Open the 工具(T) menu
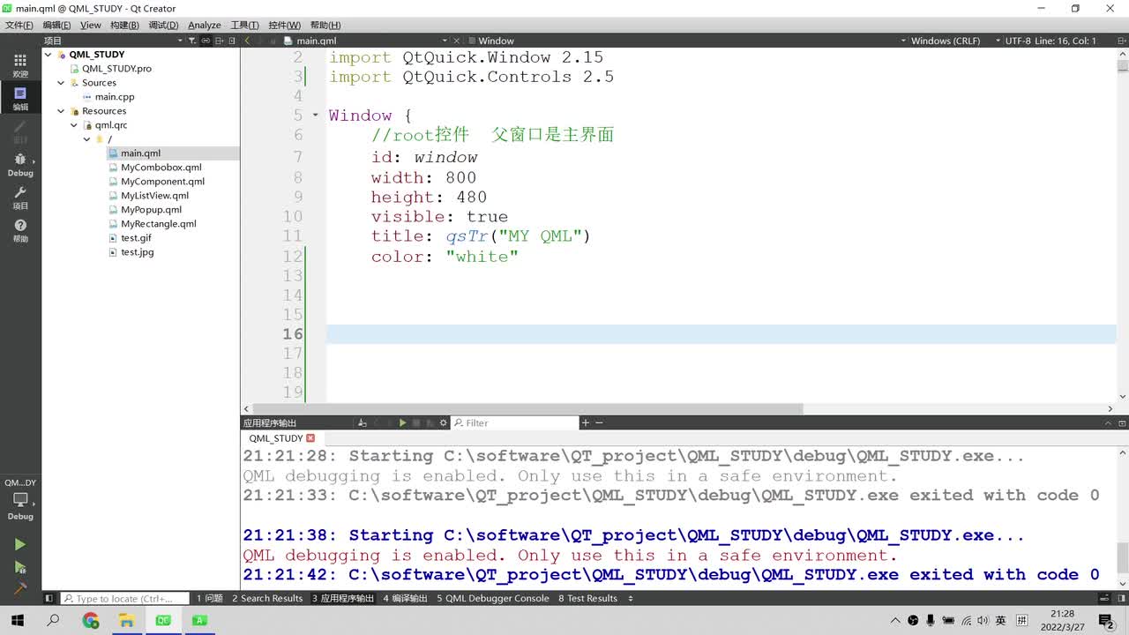 click(244, 26)
